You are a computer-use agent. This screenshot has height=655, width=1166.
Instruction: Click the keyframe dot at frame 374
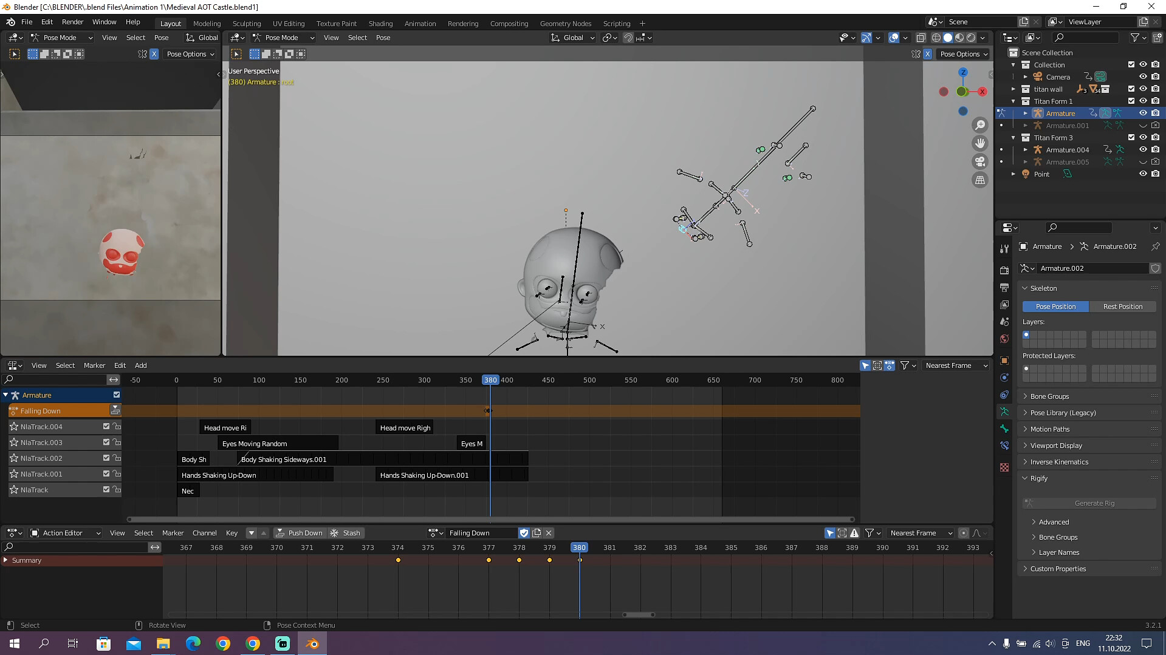[x=398, y=560]
